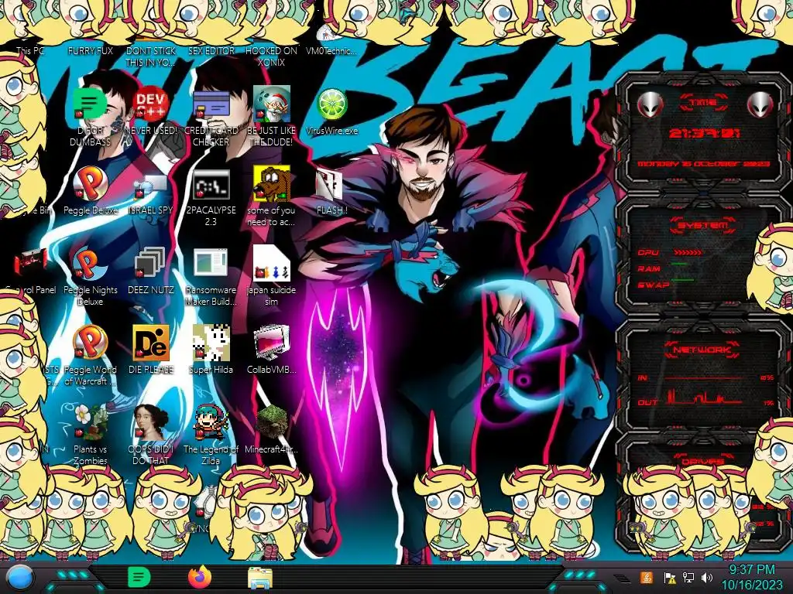The height and width of the screenshot is (594, 793).
Task: Click the RAM usage bar in System widget
Action: point(680,265)
